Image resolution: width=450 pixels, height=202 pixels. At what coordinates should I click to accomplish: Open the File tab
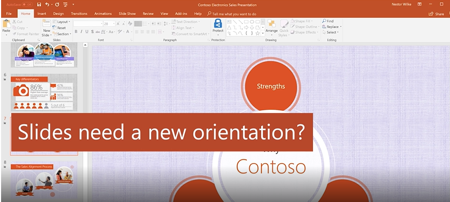[9, 14]
